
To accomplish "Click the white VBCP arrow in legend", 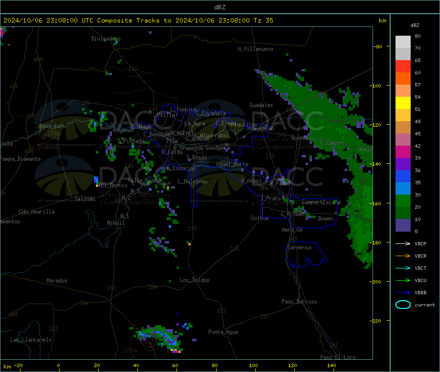I will tap(403, 243).
